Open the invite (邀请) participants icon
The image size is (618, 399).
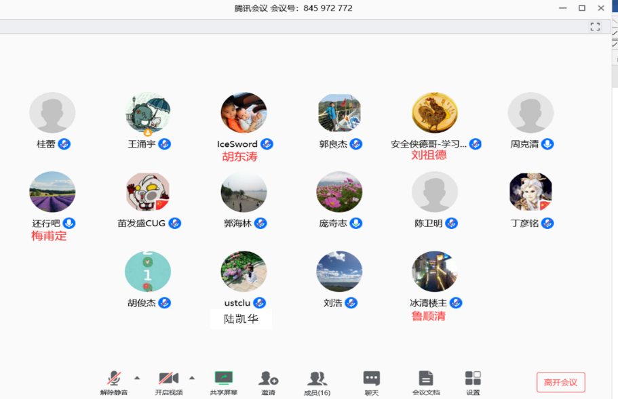tap(269, 379)
